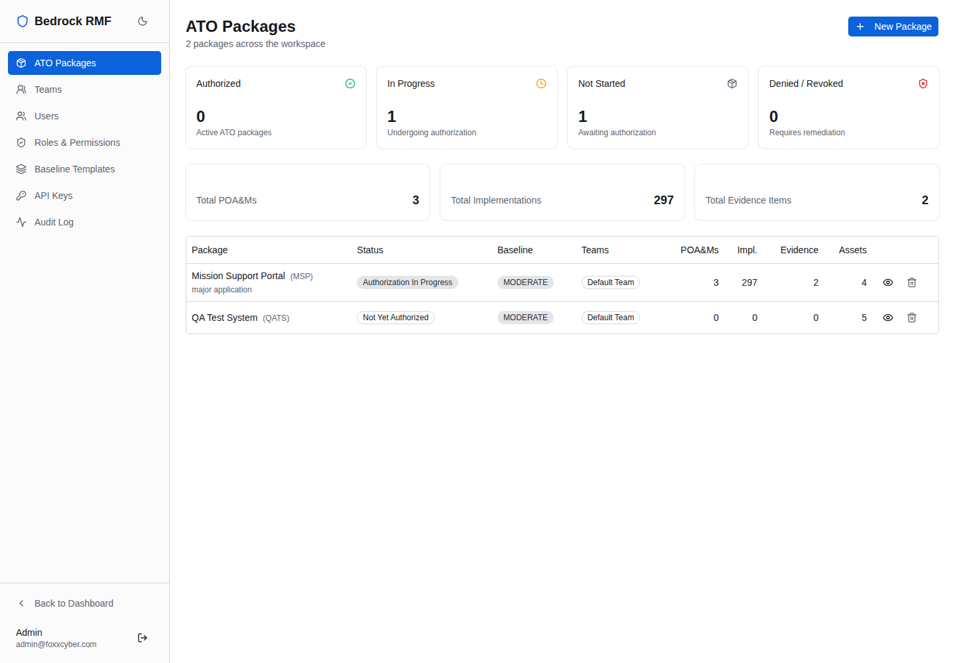Click Not Yet Authorized status badge
Viewport: 955px width, 663px height.
(395, 318)
